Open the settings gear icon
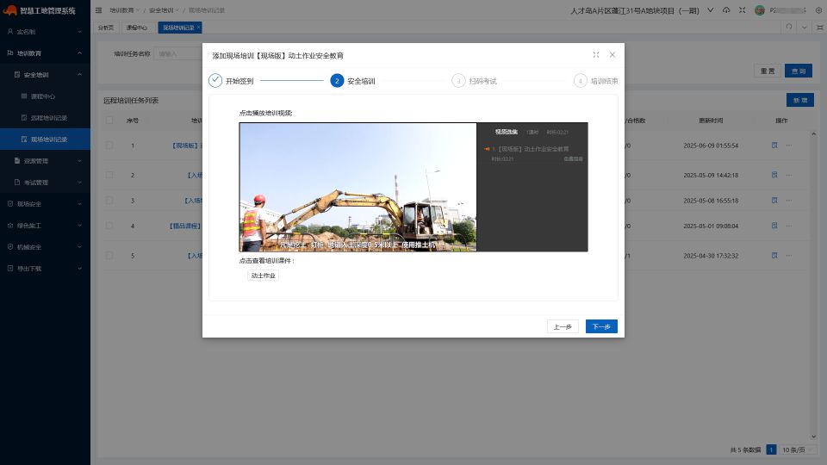 [818, 10]
